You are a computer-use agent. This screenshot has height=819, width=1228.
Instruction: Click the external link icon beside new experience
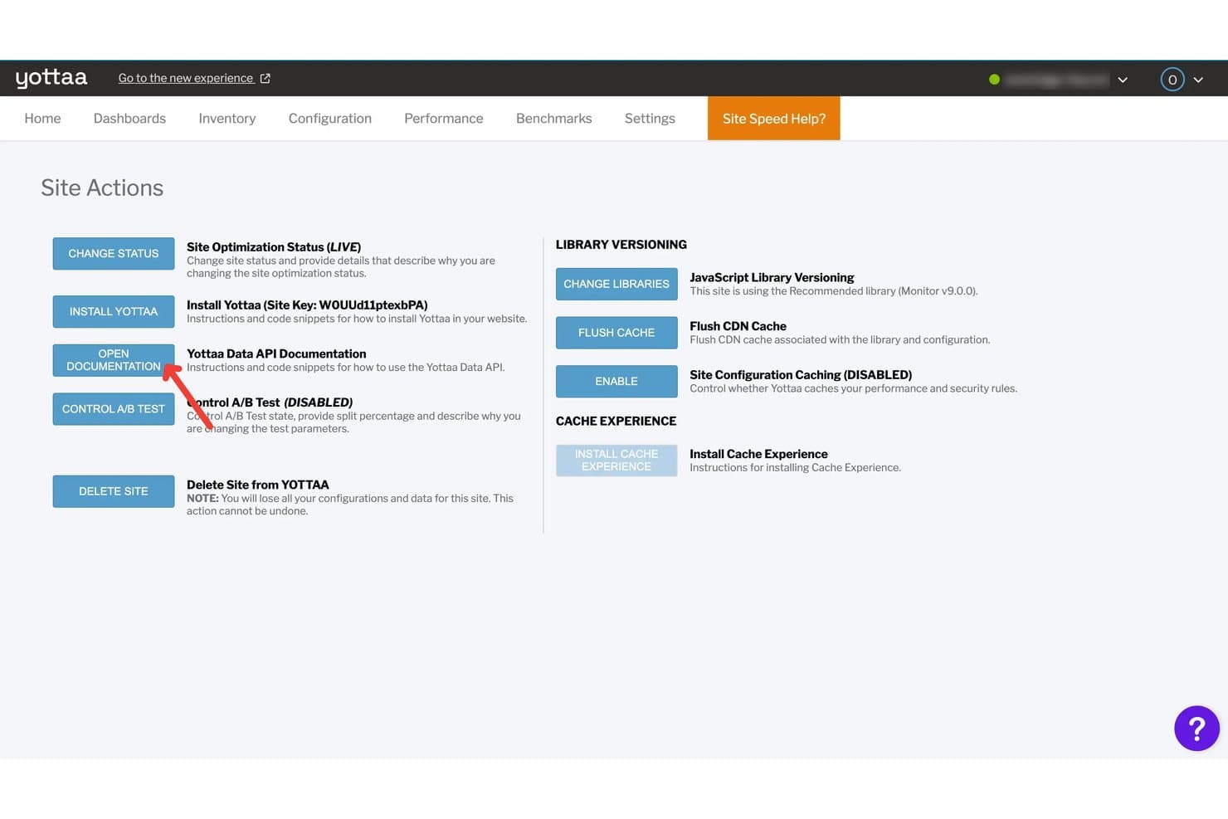[266, 78]
